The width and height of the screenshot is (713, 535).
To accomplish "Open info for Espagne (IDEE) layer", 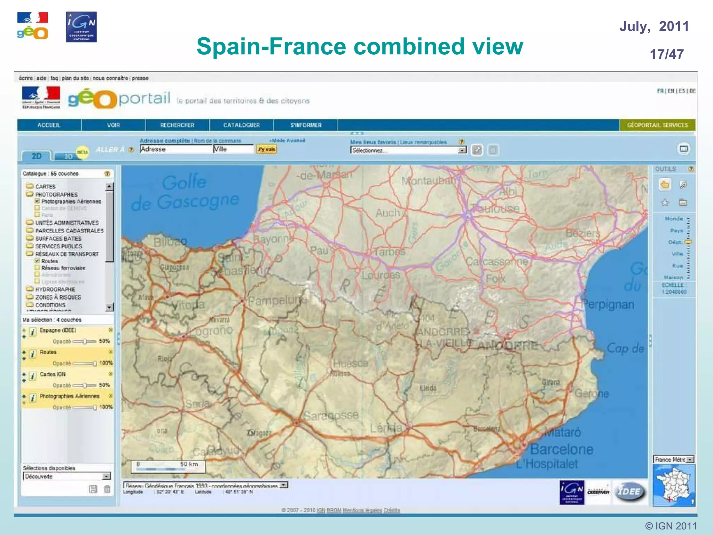I will click(x=32, y=332).
